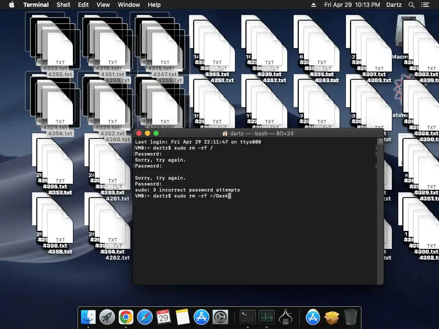Click the 4255.txt file label
Viewport: 439px width, 329px height.
click(x=170, y=80)
